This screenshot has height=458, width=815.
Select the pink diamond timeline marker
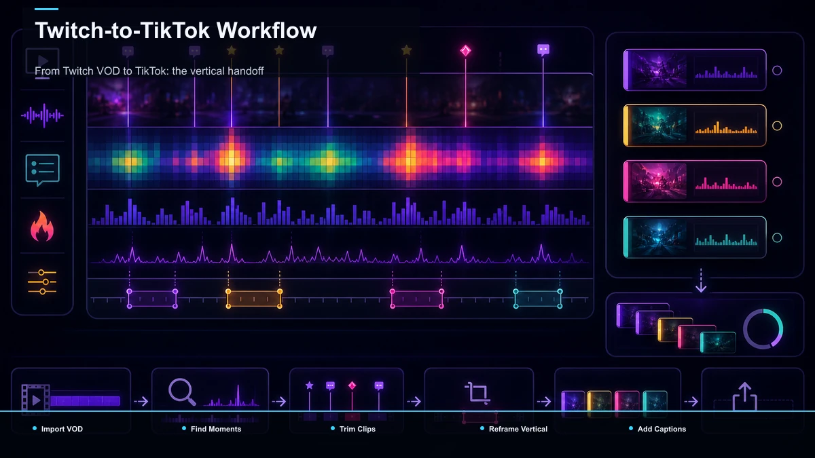[x=465, y=50]
